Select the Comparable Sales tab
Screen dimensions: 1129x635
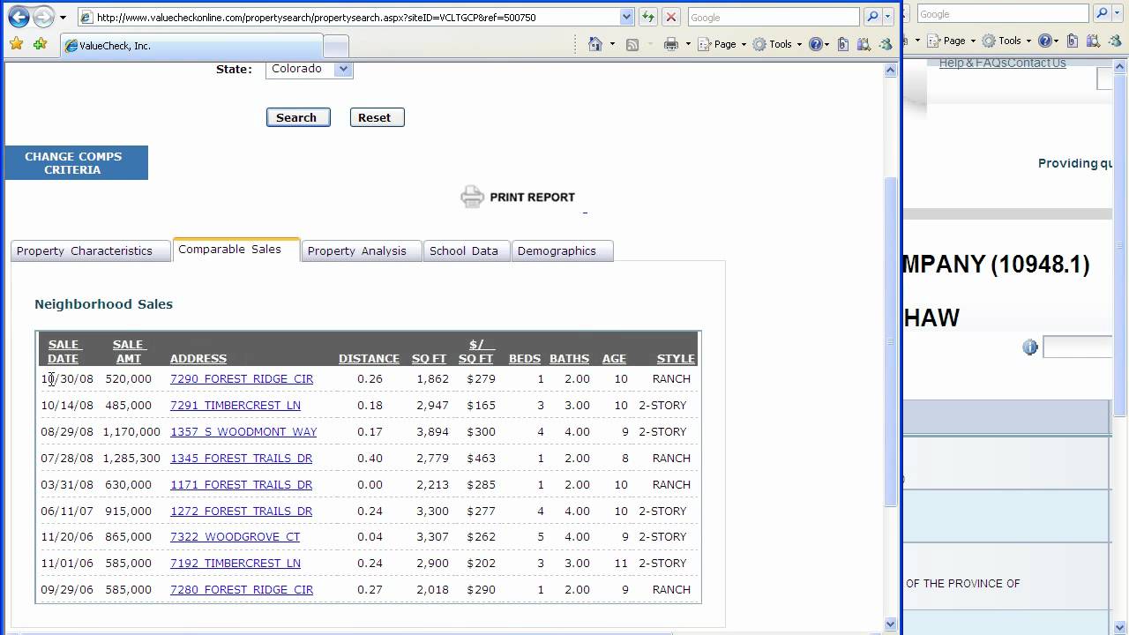click(x=236, y=250)
